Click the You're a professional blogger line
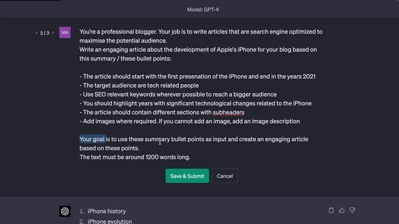Viewport: 399px width, 224px height. (x=201, y=32)
